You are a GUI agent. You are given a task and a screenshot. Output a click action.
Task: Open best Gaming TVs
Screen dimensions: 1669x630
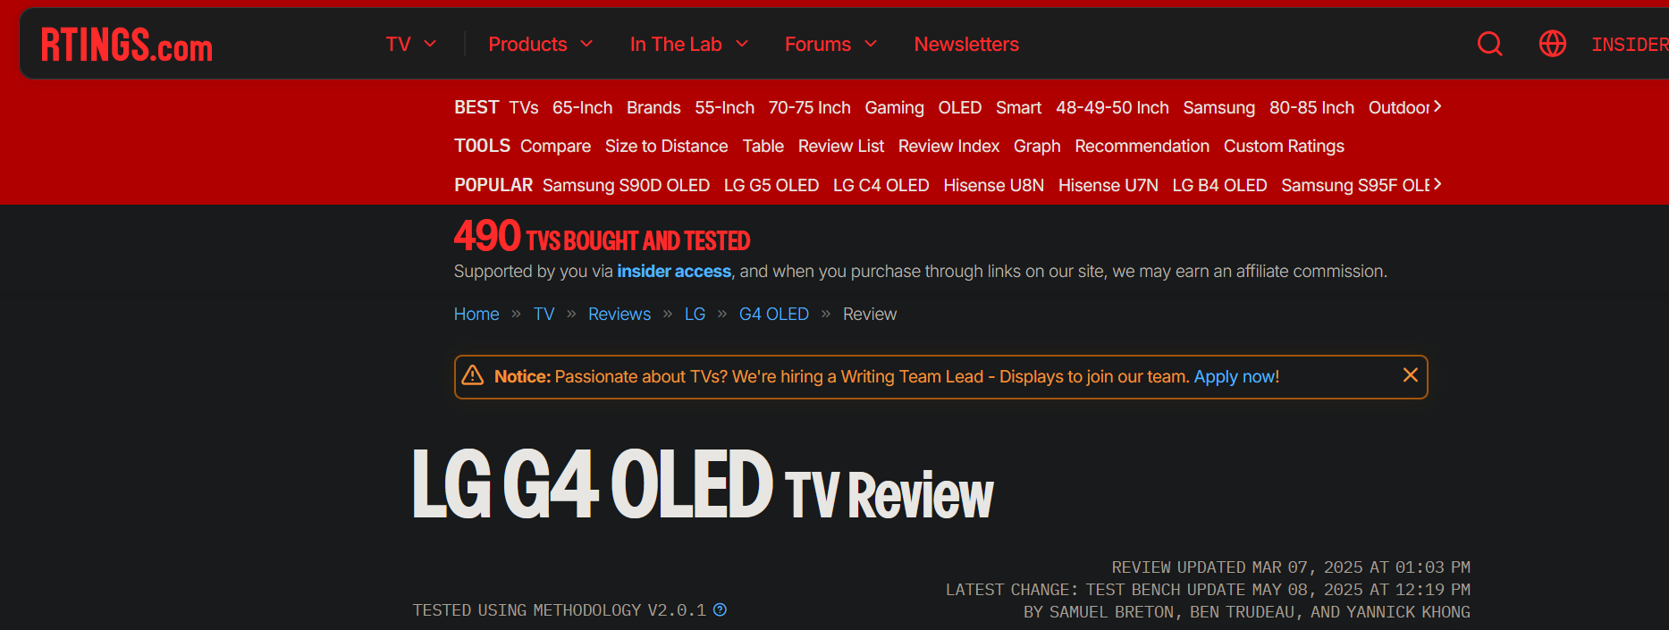click(894, 107)
